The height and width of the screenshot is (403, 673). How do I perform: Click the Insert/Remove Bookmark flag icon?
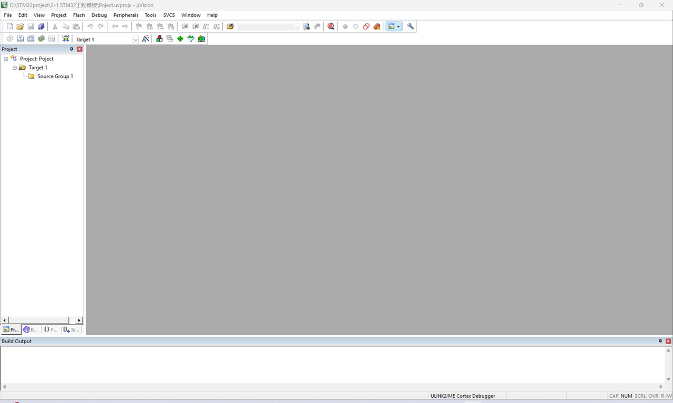(x=139, y=26)
